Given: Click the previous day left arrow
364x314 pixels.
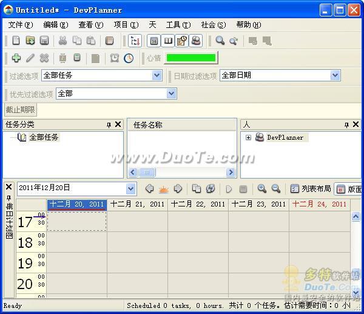Looking at the screenshot, I should [x=150, y=188].
